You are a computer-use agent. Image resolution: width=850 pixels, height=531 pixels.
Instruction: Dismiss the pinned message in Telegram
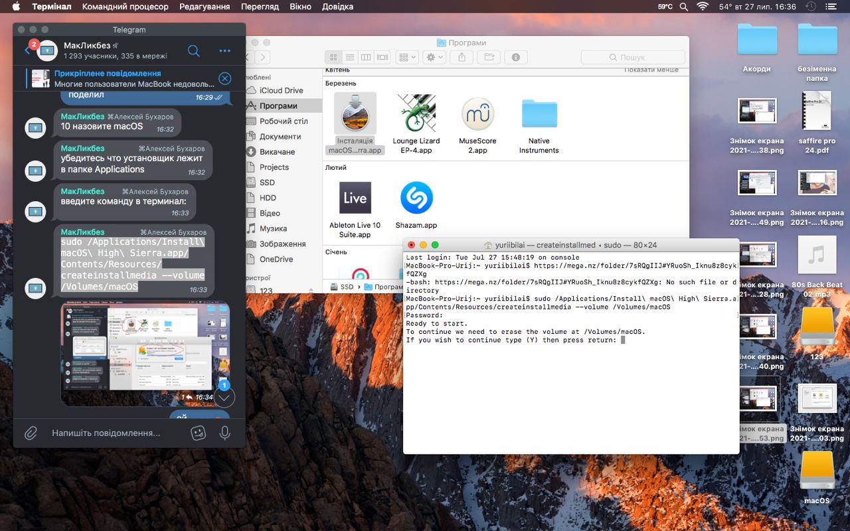pyautogui.click(x=225, y=78)
